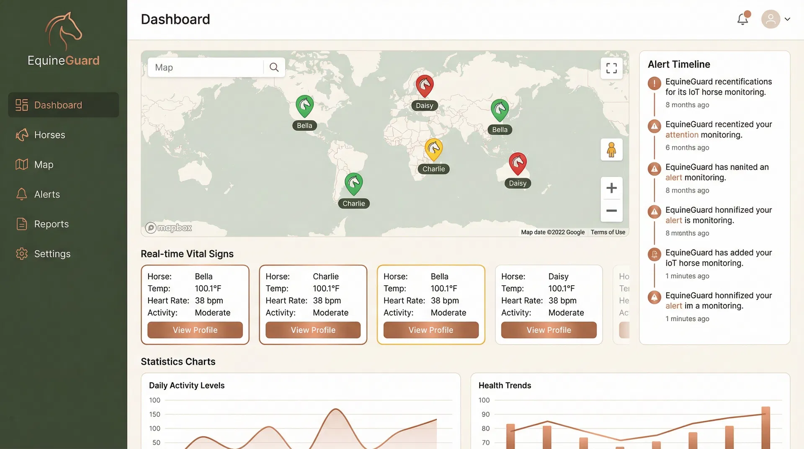Image resolution: width=804 pixels, height=449 pixels.
Task: Click the search magnifier in the map bar
Action: click(274, 67)
